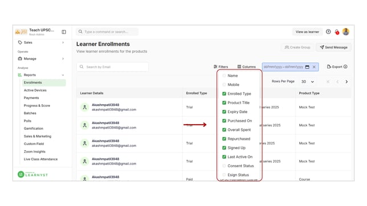
Task: Click the Export info icon
Action: pyautogui.click(x=345, y=67)
